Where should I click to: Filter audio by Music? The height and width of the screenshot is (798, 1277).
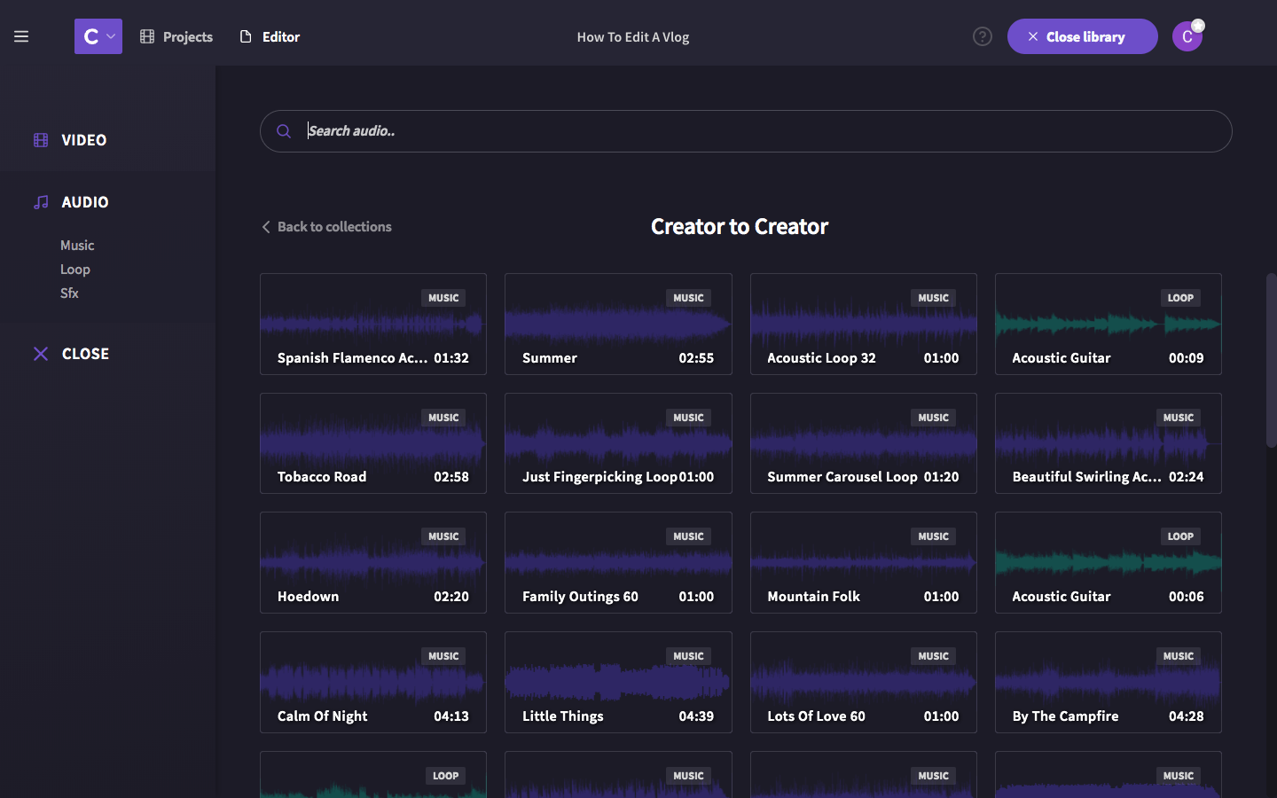pos(77,245)
